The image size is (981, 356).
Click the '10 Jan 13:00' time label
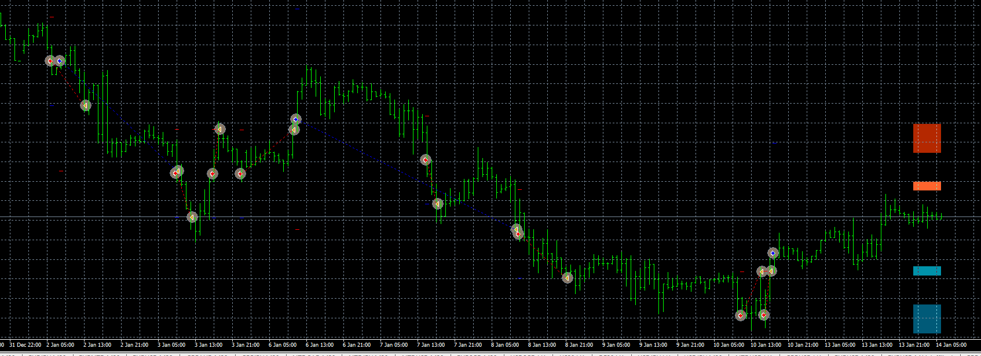click(x=766, y=345)
